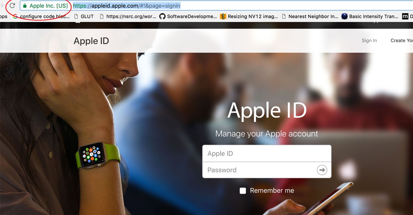Viewport: 413px width, 215px height.
Task: Click the large Apple ID heading
Action: click(x=267, y=110)
